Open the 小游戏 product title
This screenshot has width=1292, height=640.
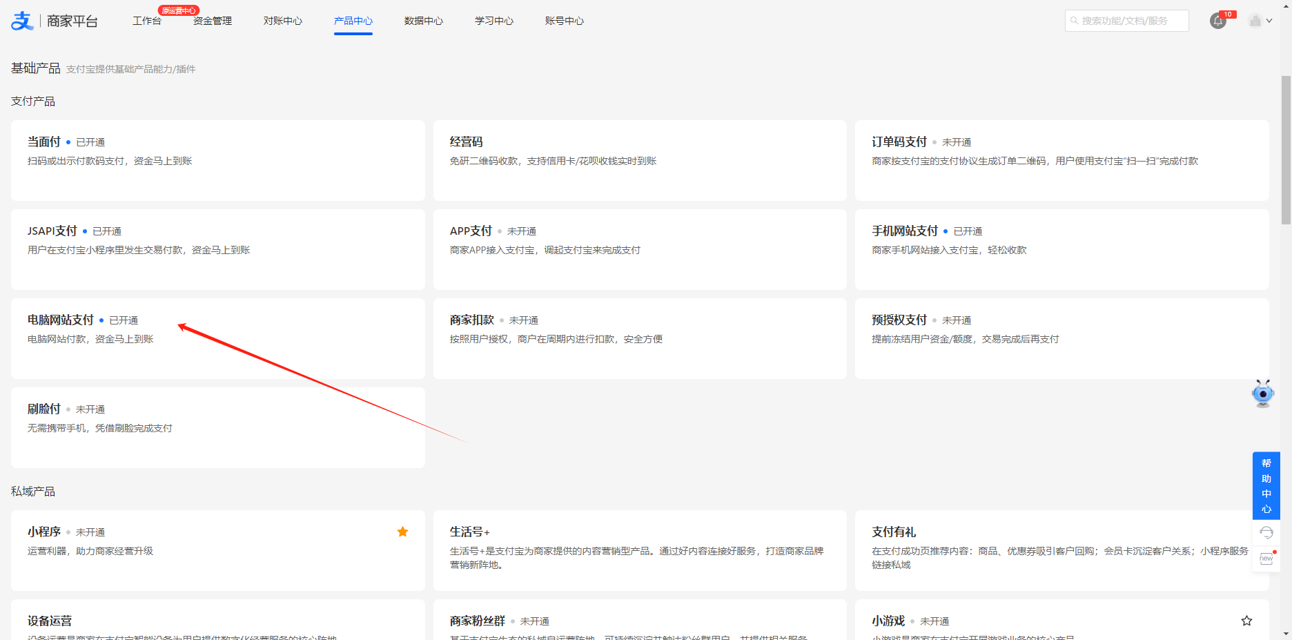coord(888,621)
